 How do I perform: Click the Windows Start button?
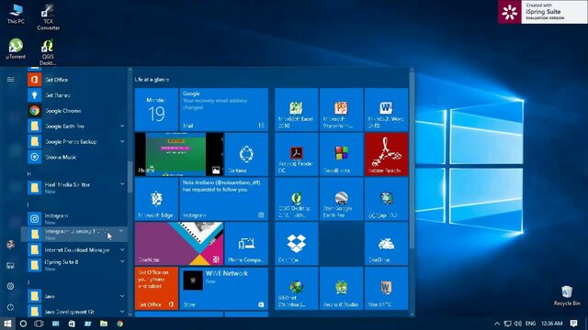[x=7, y=324]
